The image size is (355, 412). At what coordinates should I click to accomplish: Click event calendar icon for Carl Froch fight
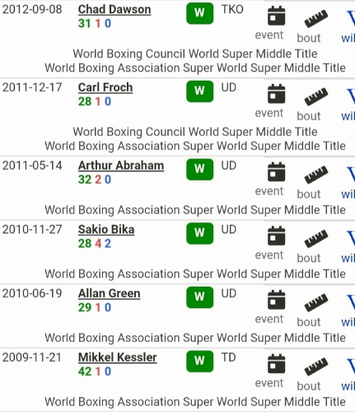pyautogui.click(x=276, y=94)
